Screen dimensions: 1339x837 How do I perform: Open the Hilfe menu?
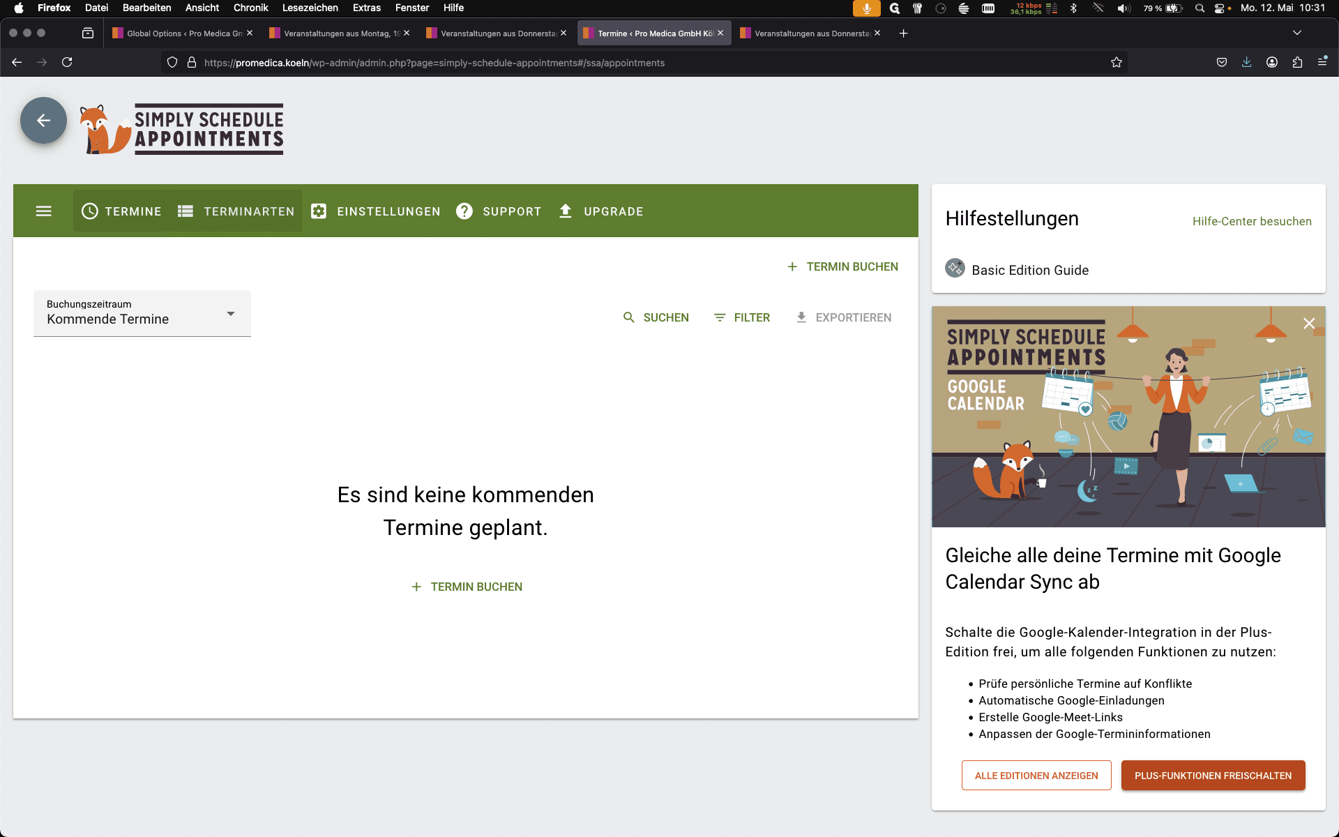coord(454,8)
